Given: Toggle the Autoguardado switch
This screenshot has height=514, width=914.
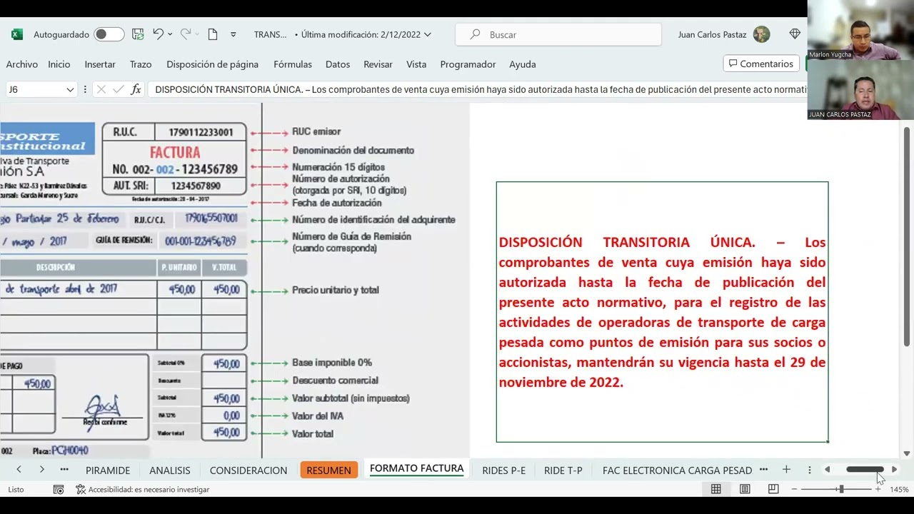Looking at the screenshot, I should coord(109,34).
